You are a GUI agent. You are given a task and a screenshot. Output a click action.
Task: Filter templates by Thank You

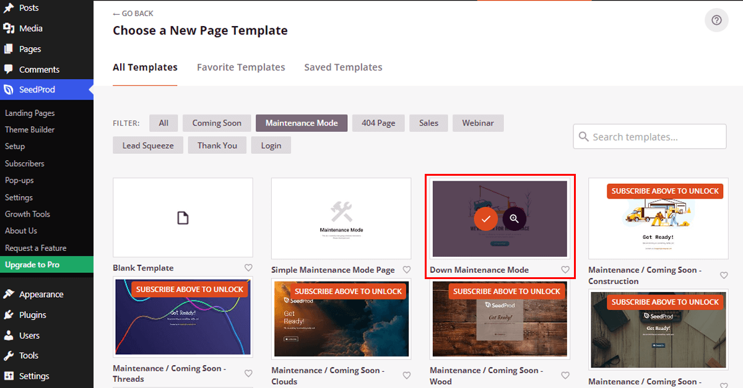tap(217, 145)
